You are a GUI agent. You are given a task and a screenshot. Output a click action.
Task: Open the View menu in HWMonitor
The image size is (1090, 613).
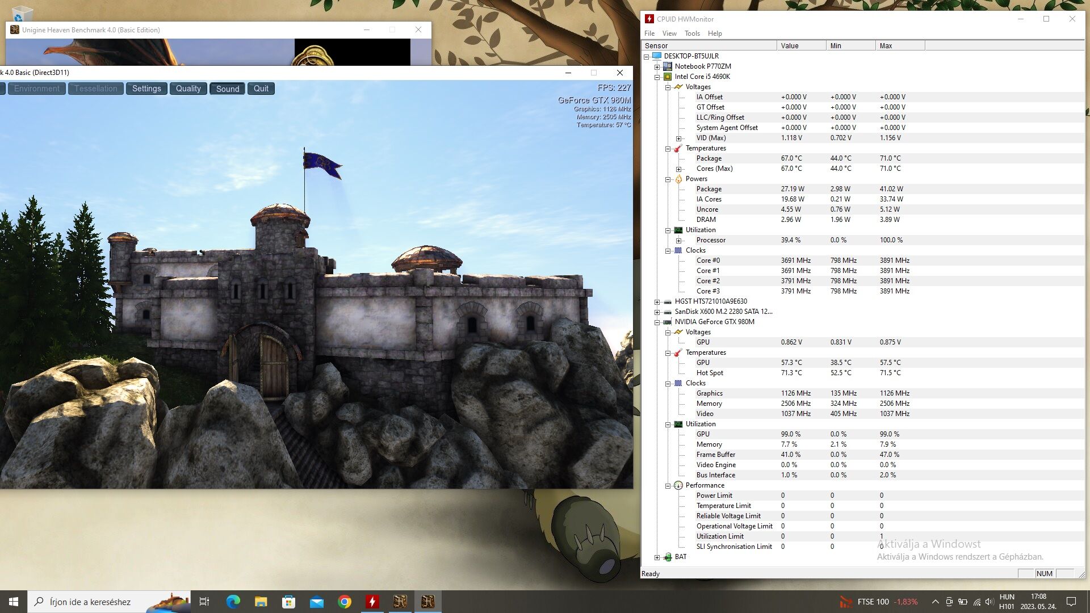click(x=669, y=33)
